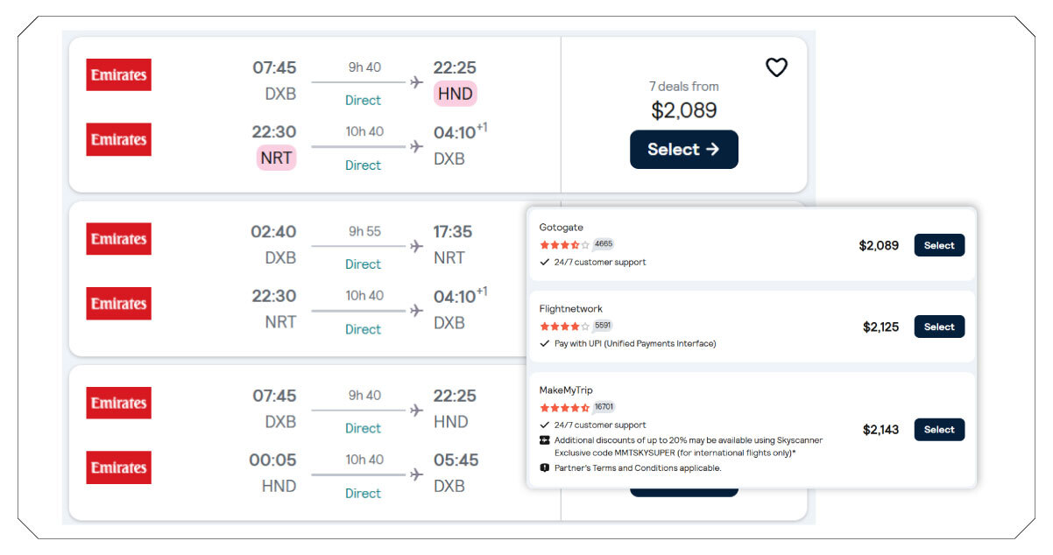Screen dimensions: 1053x555
Task: Click the Emirates logo on the DXB-HND outbound leg
Action: pyautogui.click(x=117, y=75)
